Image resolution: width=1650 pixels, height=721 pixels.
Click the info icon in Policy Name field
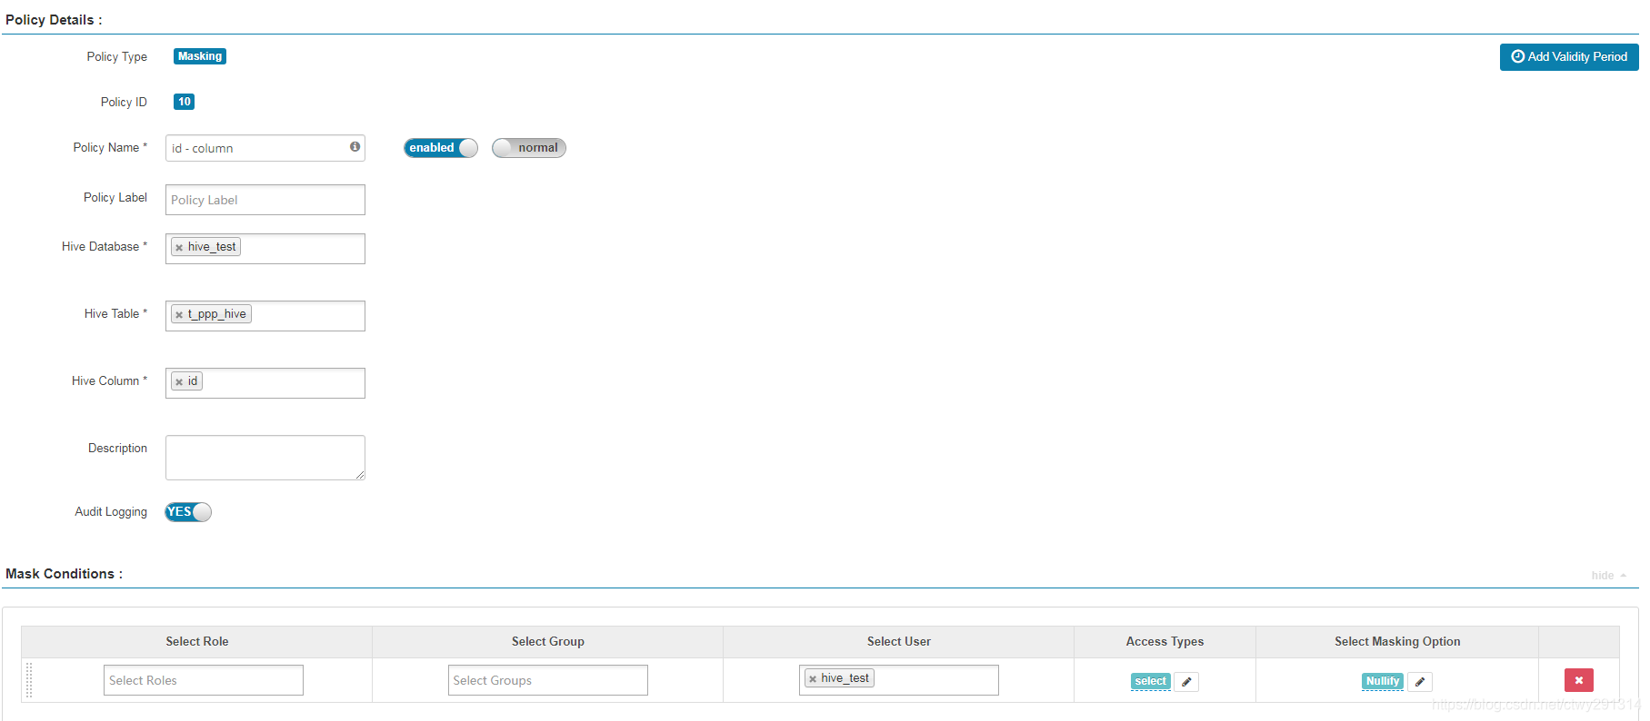pos(355,146)
